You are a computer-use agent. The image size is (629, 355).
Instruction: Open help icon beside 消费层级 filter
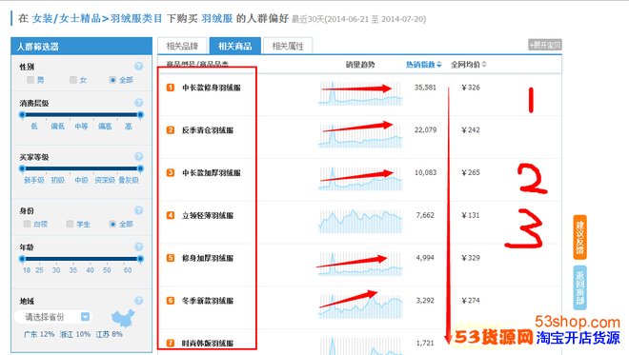click(139, 103)
